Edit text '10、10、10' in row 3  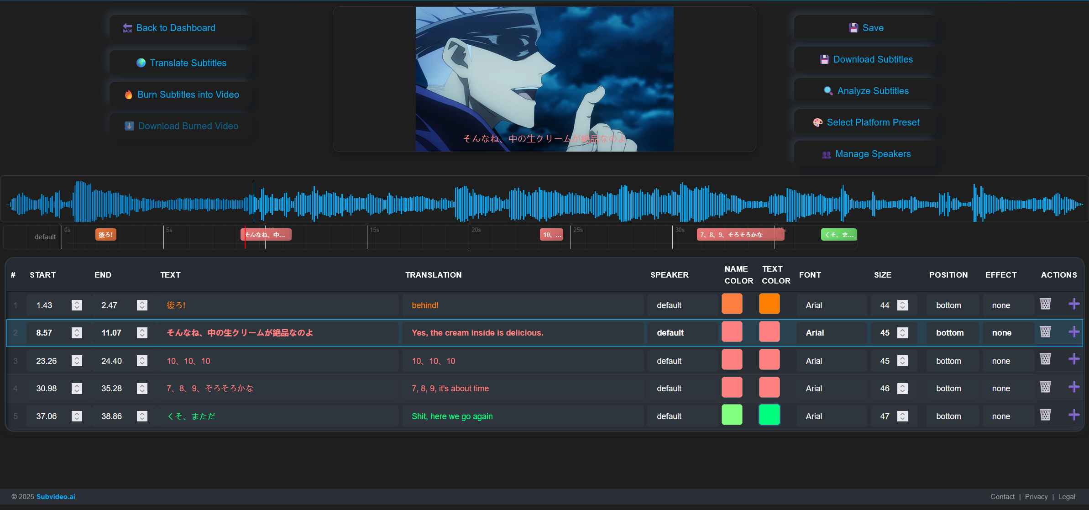277,361
